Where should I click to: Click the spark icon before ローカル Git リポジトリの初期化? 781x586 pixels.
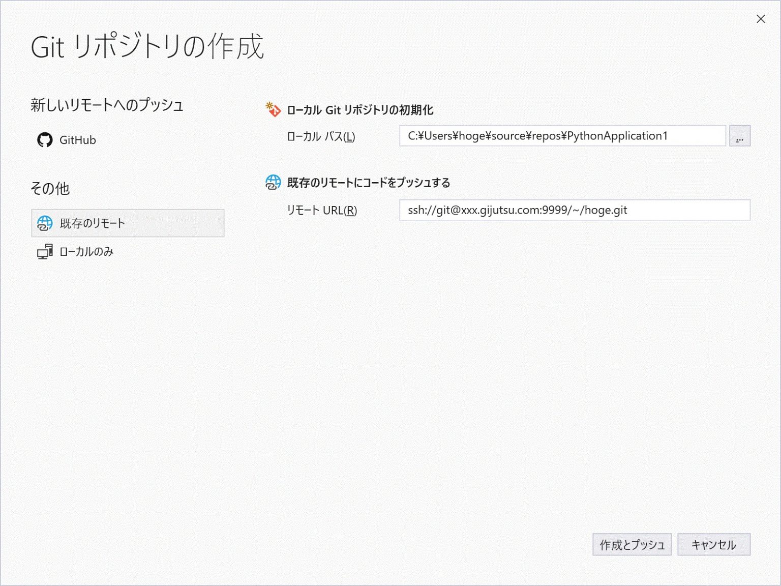273,108
